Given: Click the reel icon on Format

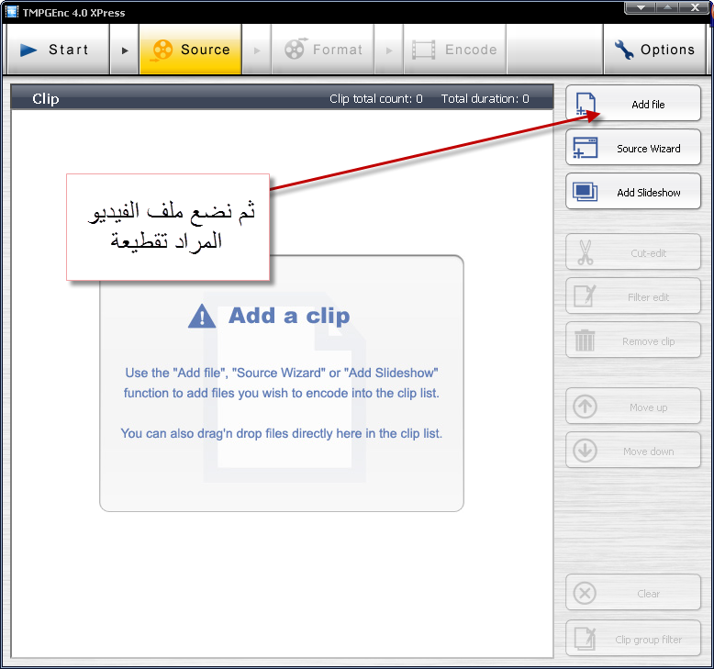Looking at the screenshot, I should [x=296, y=49].
